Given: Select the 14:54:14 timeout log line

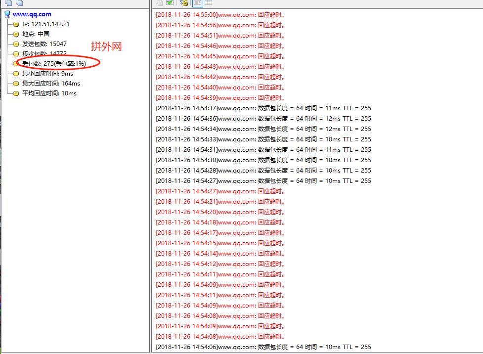Looking at the screenshot, I should (x=220, y=254).
